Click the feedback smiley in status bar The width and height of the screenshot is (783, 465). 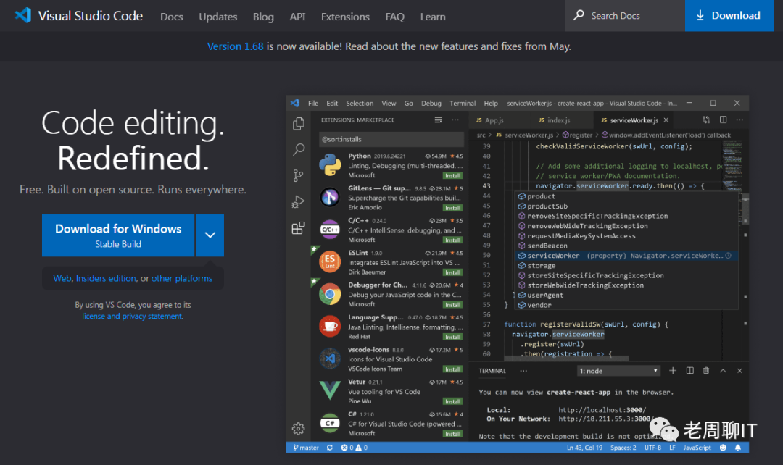pos(723,448)
